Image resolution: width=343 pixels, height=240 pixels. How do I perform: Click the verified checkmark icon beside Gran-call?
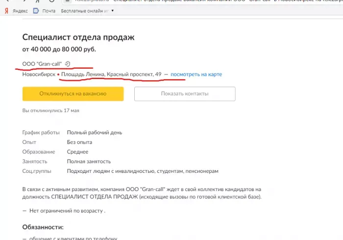pyautogui.click(x=68, y=64)
